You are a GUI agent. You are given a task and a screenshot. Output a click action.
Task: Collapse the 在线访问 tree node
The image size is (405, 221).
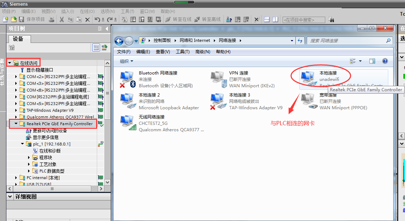click(x=10, y=63)
